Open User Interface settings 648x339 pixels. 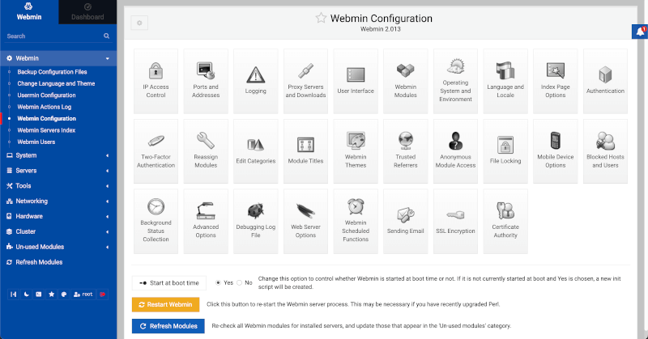click(x=356, y=82)
